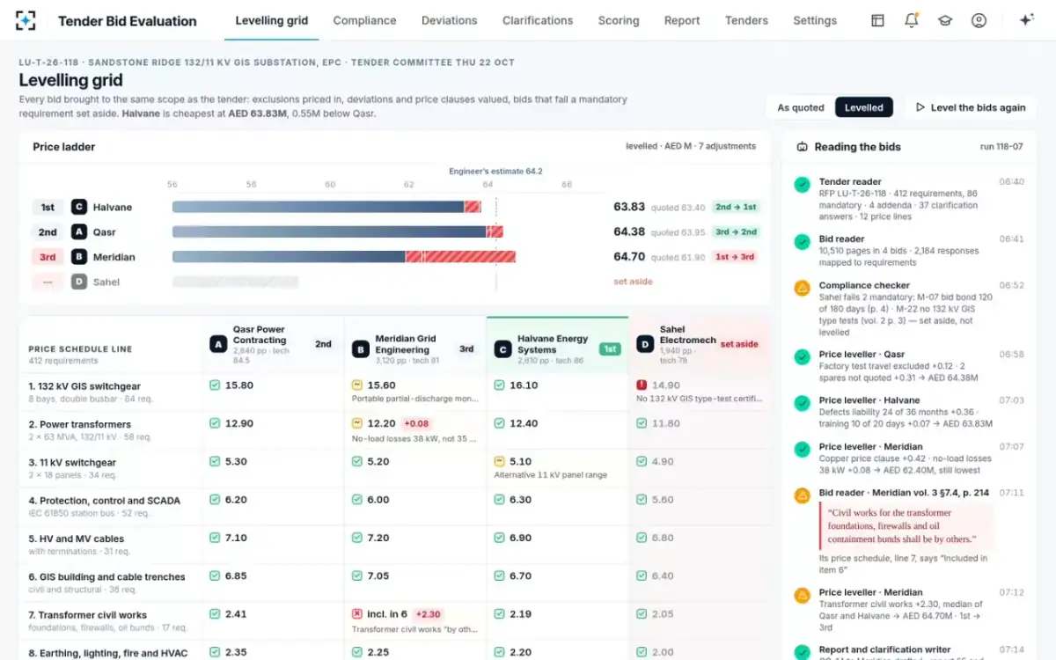Click the A badge next to Qasr in Price ladder

click(x=79, y=232)
